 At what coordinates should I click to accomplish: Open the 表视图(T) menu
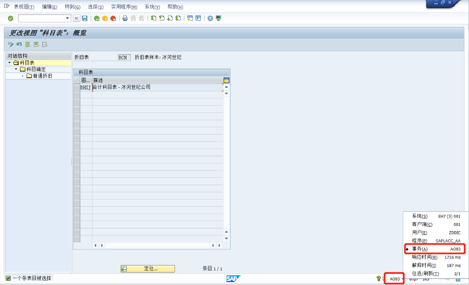click(x=24, y=7)
